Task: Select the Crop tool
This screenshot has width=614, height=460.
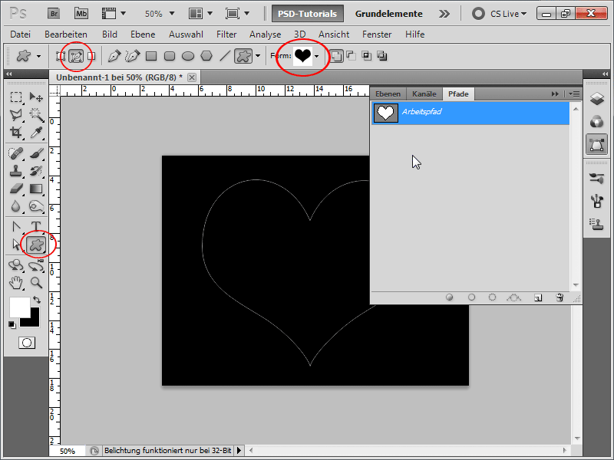Action: [x=16, y=132]
